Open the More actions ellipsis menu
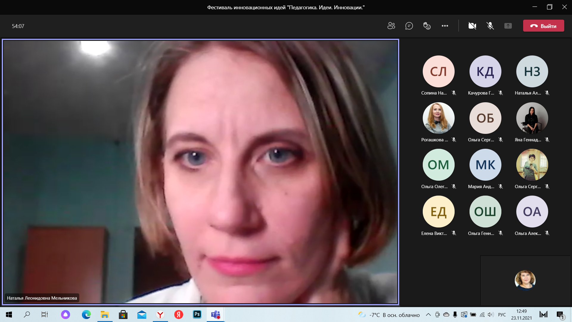Image resolution: width=572 pixels, height=322 pixels. [445, 26]
